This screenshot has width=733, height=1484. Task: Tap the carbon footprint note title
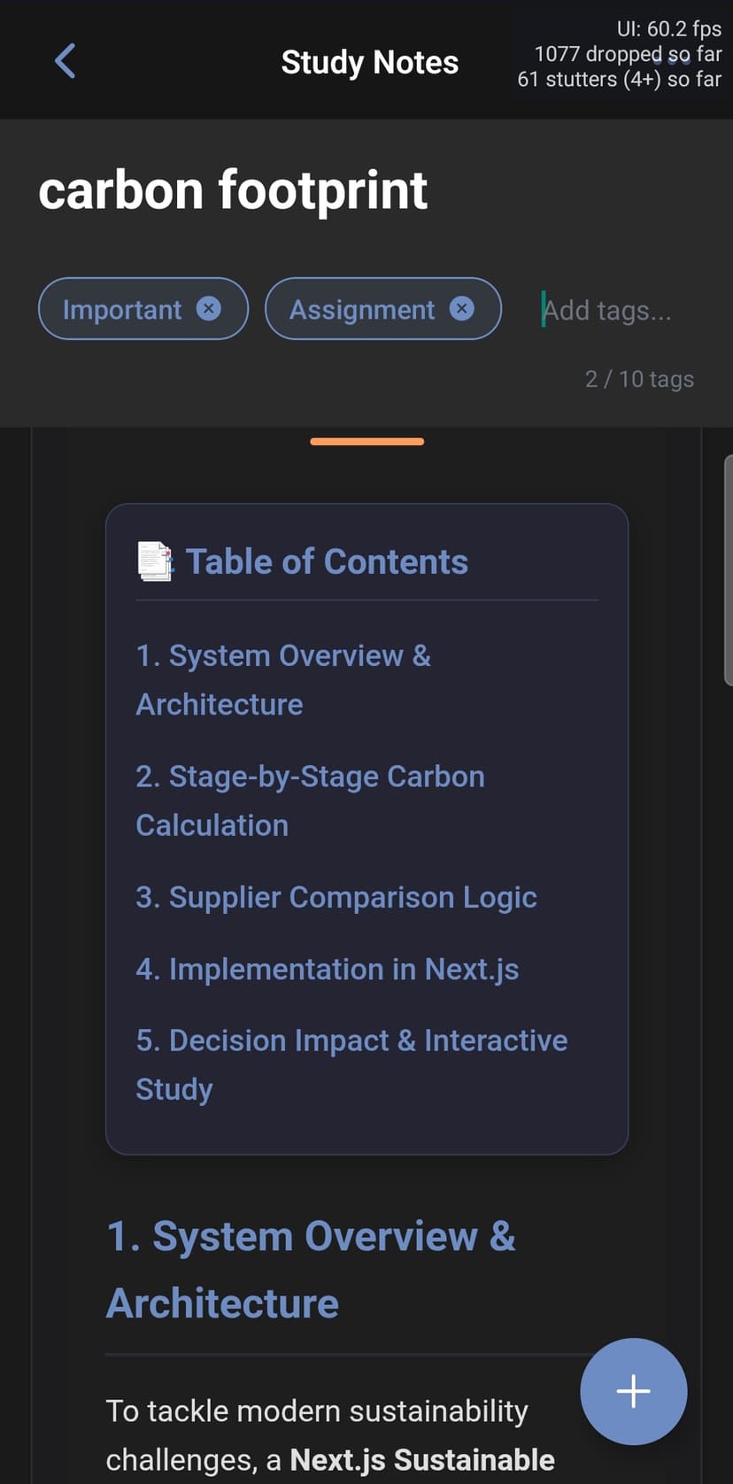[x=233, y=189]
